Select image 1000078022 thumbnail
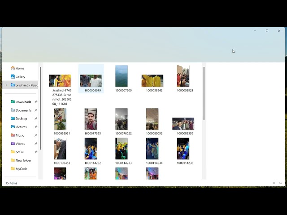 122,119
